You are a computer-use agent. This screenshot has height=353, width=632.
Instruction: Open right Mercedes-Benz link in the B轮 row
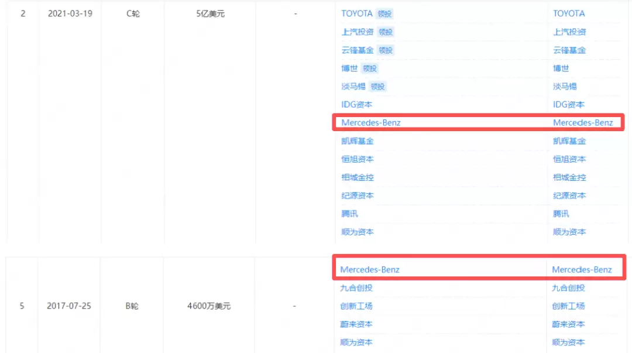point(582,270)
